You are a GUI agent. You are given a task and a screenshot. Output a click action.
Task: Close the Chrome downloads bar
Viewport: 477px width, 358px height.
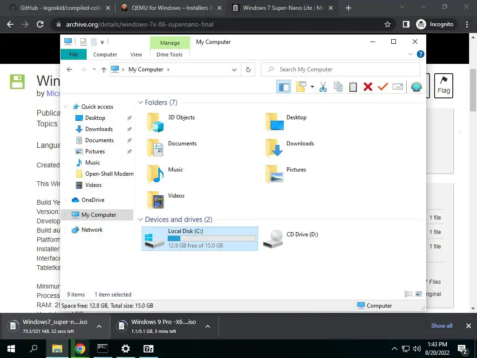pos(469,326)
